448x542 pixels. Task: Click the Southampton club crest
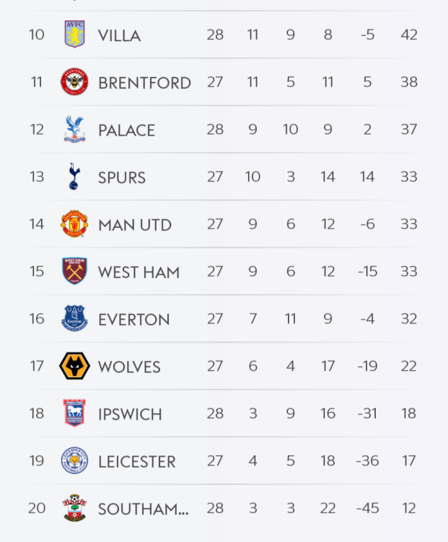click(x=74, y=508)
